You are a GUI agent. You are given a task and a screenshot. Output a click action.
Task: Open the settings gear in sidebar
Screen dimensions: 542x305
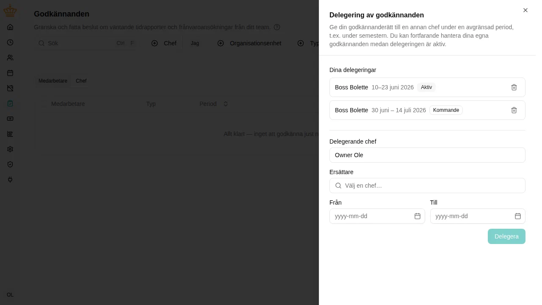tap(10, 149)
